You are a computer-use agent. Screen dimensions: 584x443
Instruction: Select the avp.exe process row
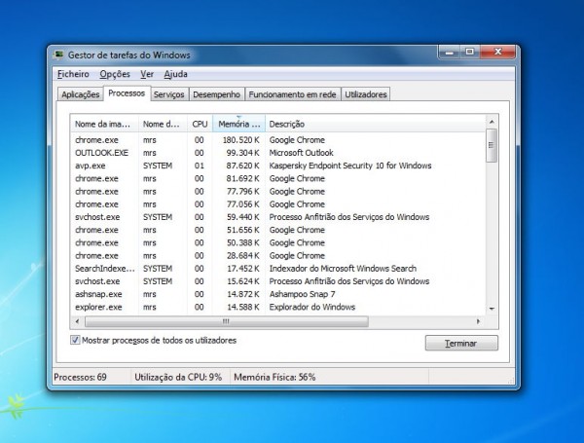click(277, 166)
